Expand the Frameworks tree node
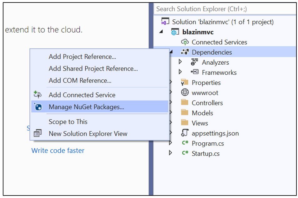 [180, 72]
